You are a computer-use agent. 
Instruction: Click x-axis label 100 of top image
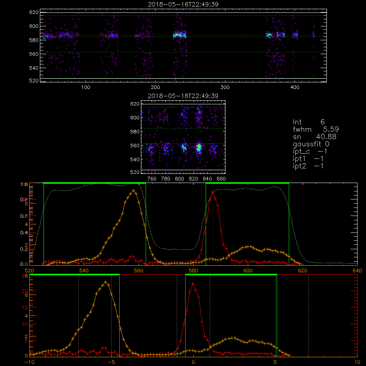(86, 87)
